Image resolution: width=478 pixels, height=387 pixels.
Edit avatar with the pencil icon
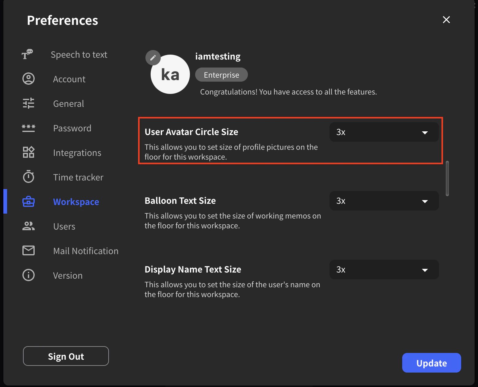tap(153, 58)
